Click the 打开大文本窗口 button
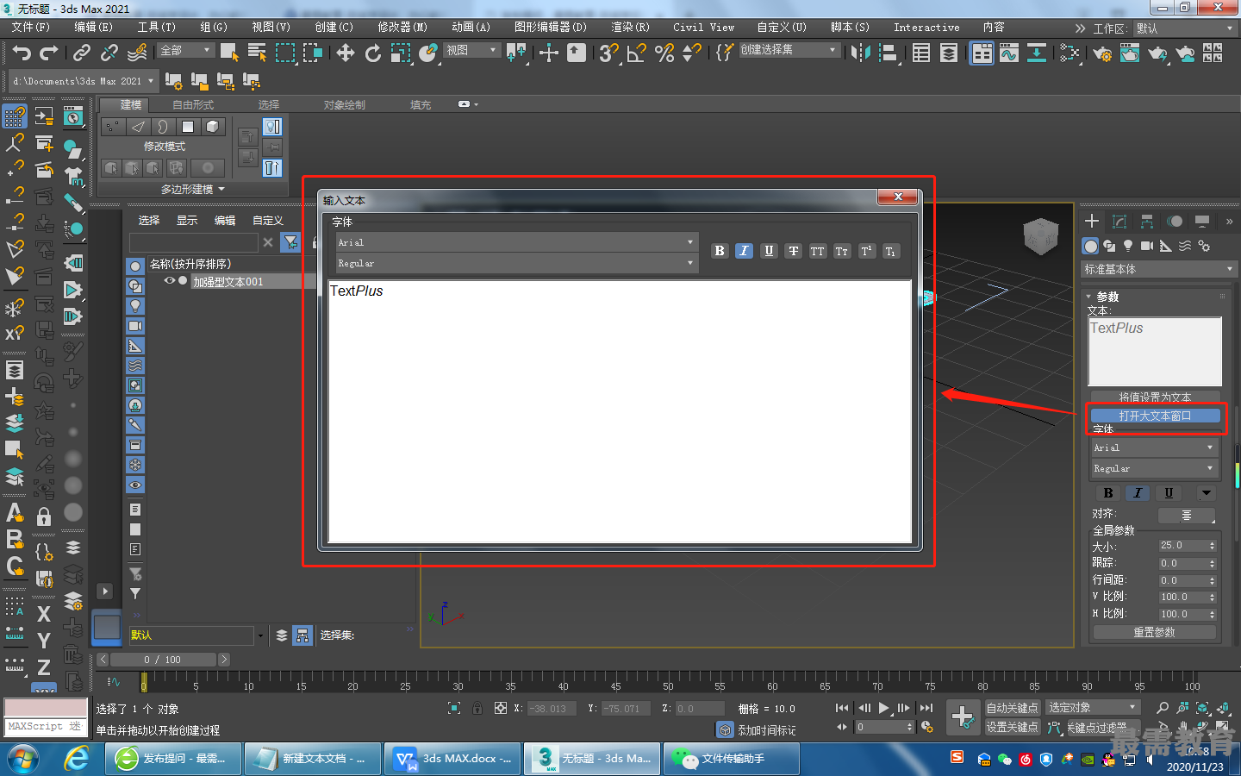This screenshot has width=1241, height=776. click(x=1155, y=416)
